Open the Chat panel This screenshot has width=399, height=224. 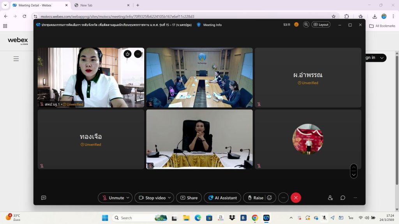click(x=343, y=198)
